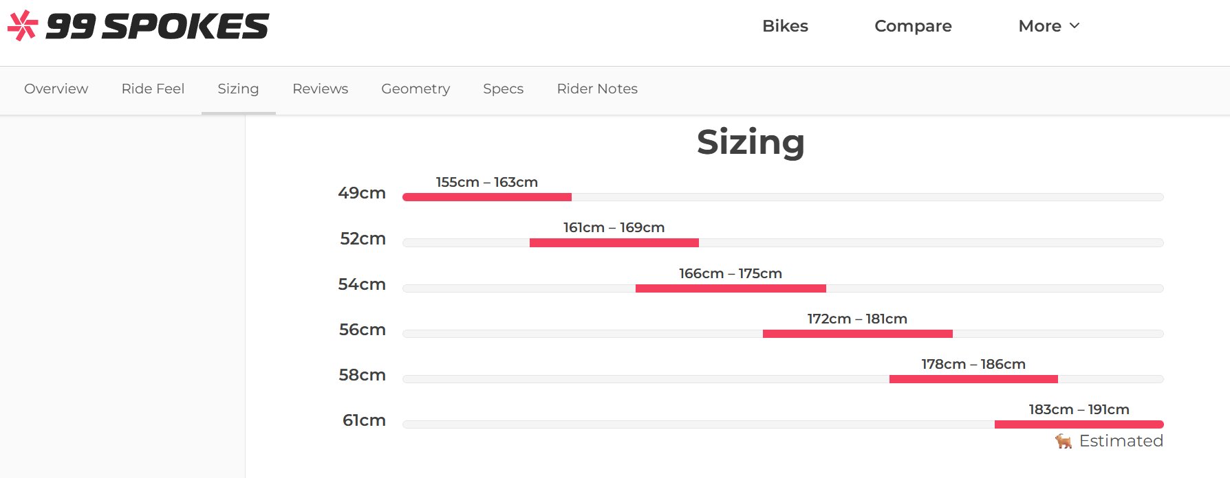The width and height of the screenshot is (1230, 478).
Task: Click the 49cm size range bar
Action: [x=487, y=197]
